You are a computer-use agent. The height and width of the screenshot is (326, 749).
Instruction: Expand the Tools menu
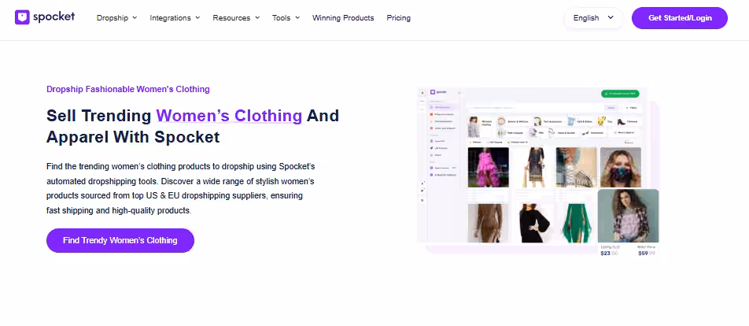[286, 17]
